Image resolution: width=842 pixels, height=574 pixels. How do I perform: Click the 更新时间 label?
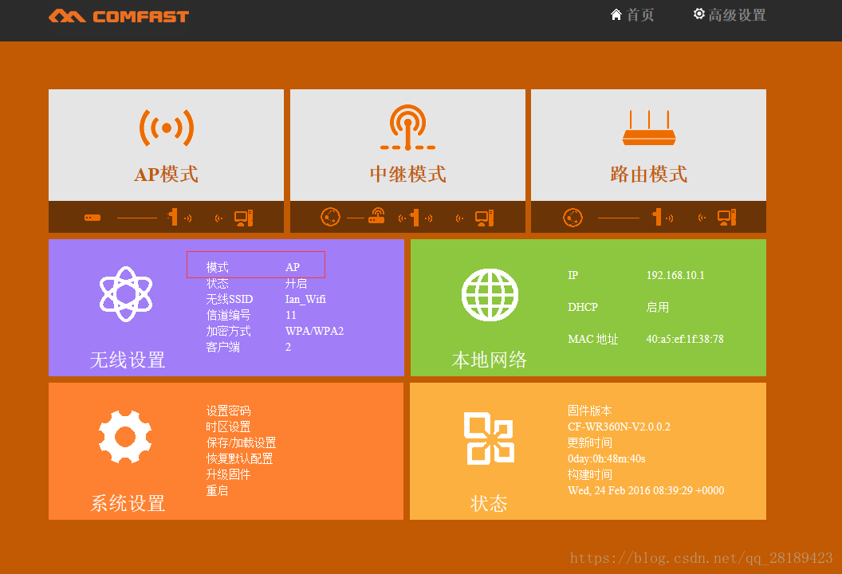pyautogui.click(x=589, y=443)
